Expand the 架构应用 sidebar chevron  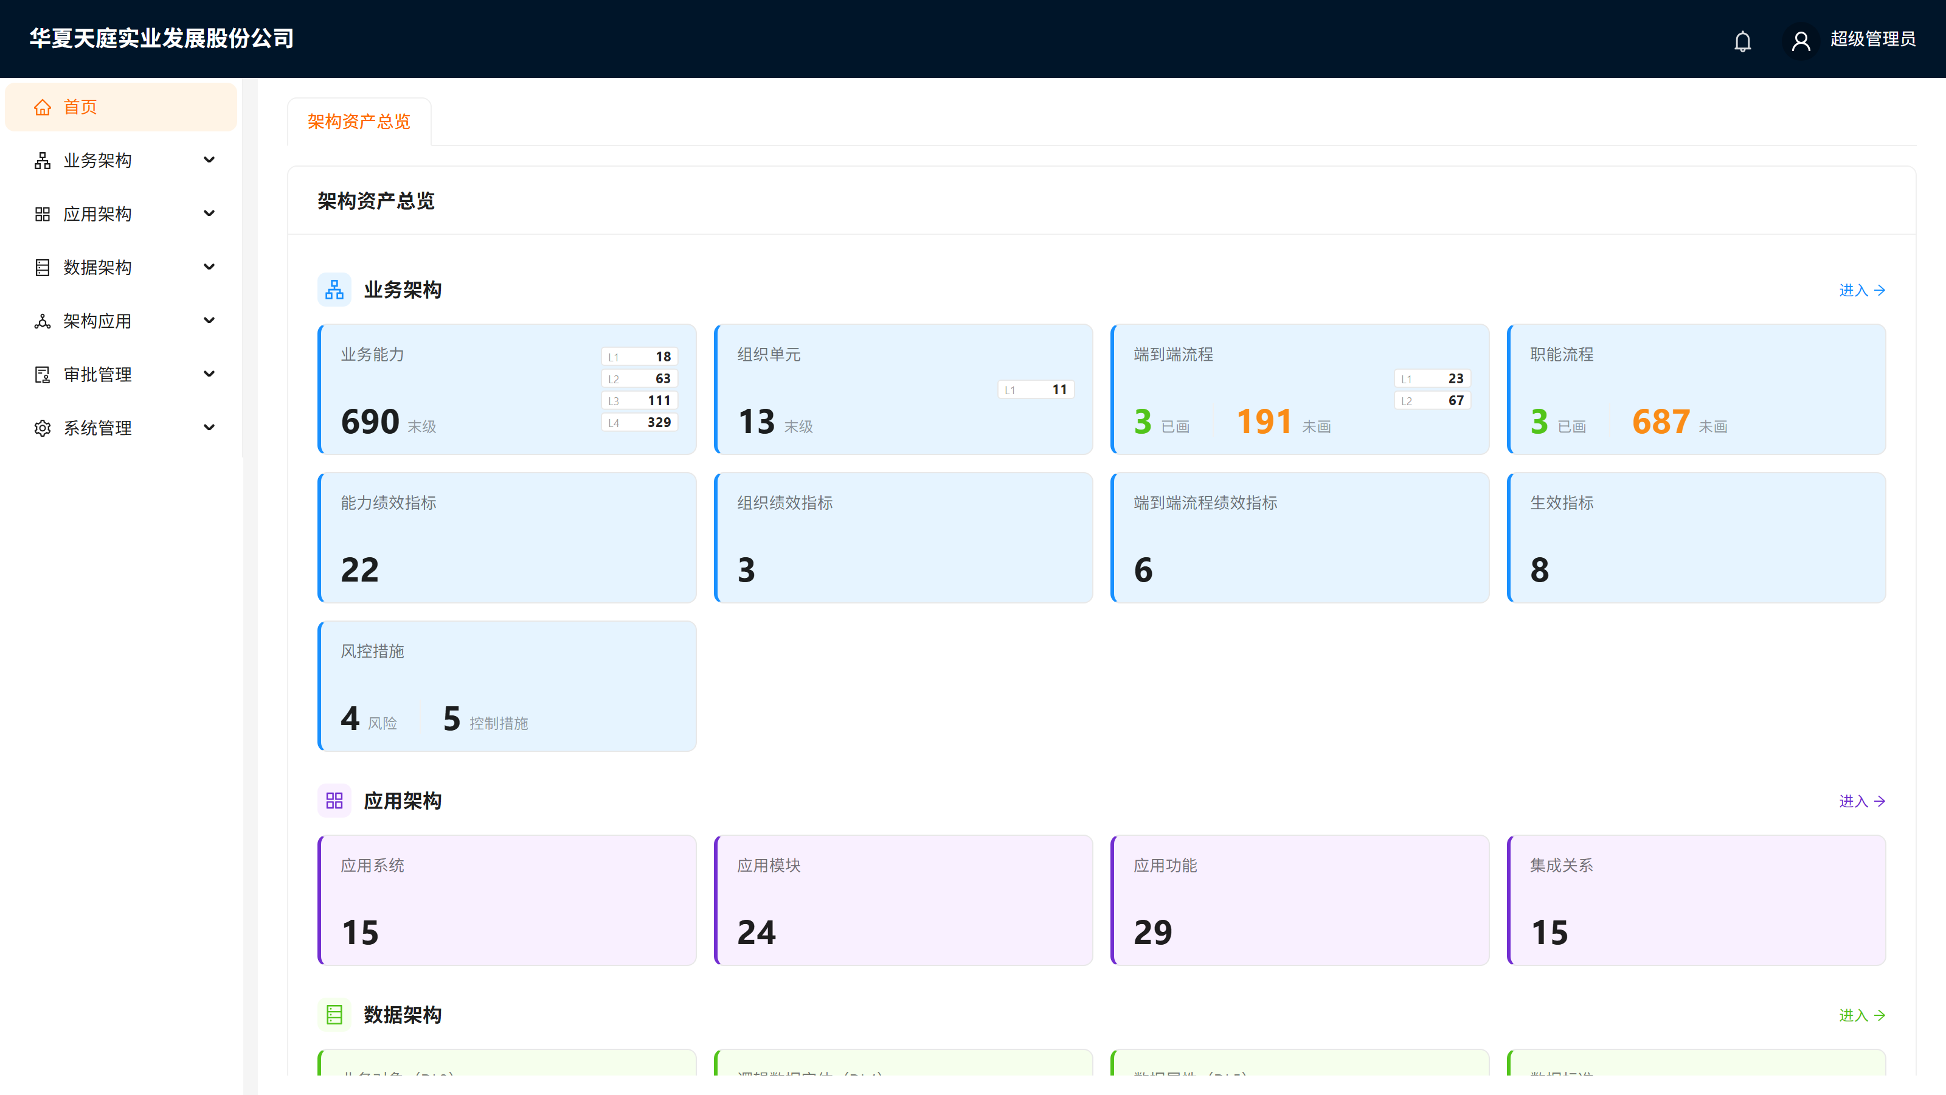209,321
